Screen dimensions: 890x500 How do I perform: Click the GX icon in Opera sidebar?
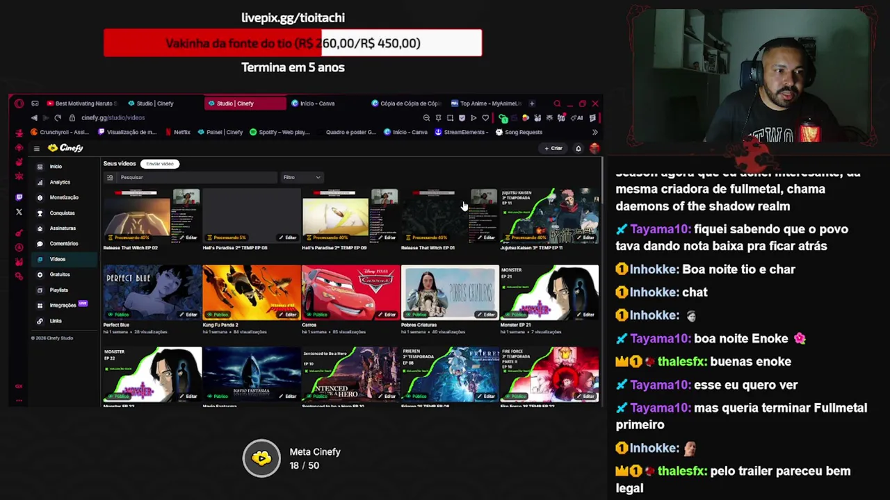[19, 386]
